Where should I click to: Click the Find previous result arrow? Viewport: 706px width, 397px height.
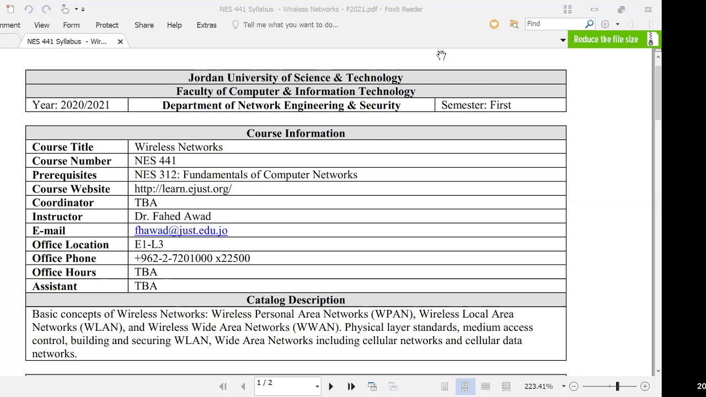click(x=631, y=24)
